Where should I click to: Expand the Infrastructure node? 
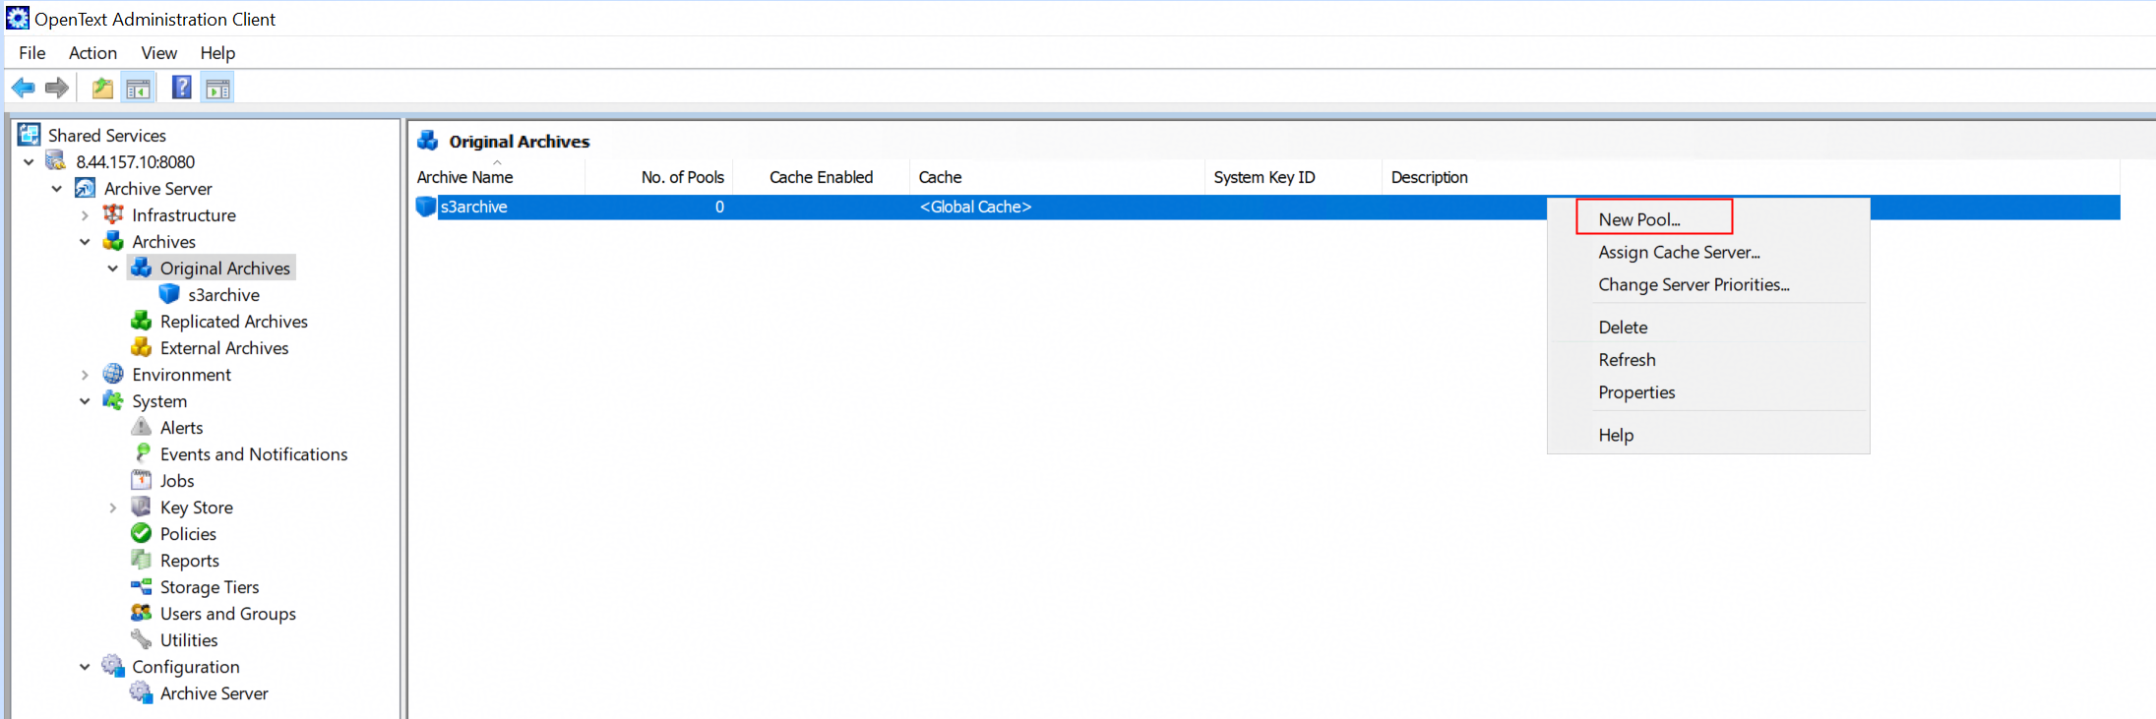(85, 215)
